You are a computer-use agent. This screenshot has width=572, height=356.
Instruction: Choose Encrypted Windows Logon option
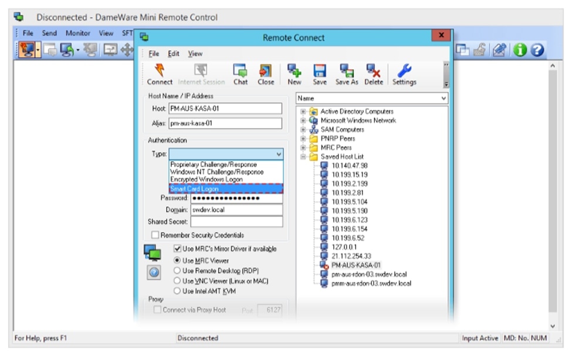(226, 179)
